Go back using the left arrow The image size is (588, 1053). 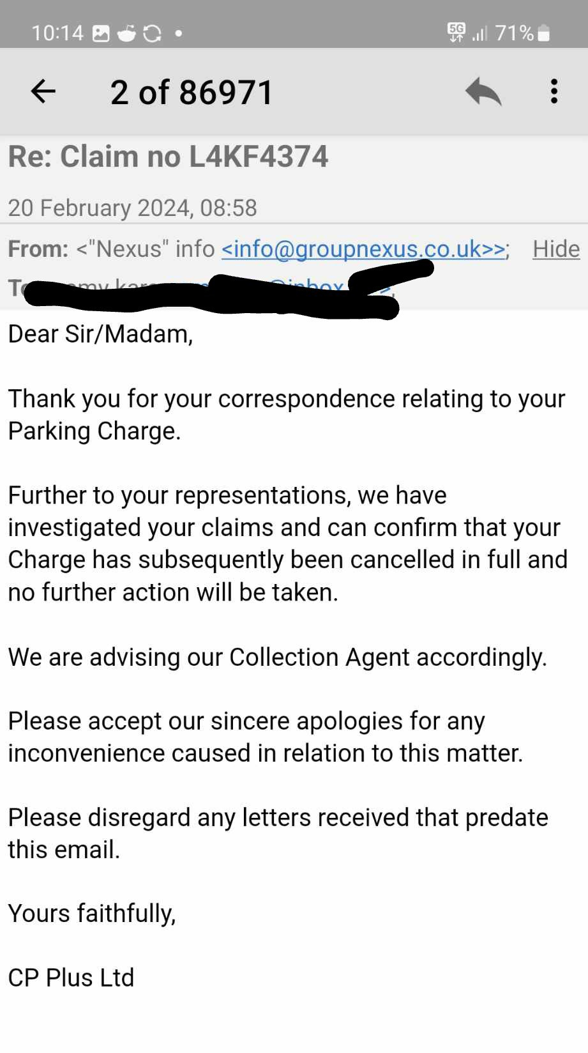pyautogui.click(x=43, y=91)
